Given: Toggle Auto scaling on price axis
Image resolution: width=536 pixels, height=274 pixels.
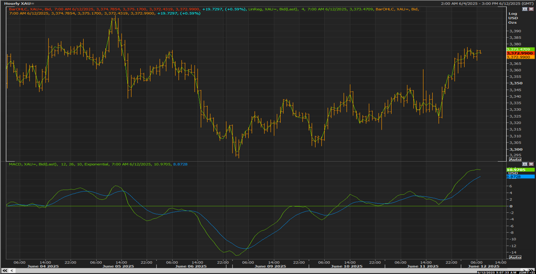Looking at the screenshot, I should tap(515, 159).
